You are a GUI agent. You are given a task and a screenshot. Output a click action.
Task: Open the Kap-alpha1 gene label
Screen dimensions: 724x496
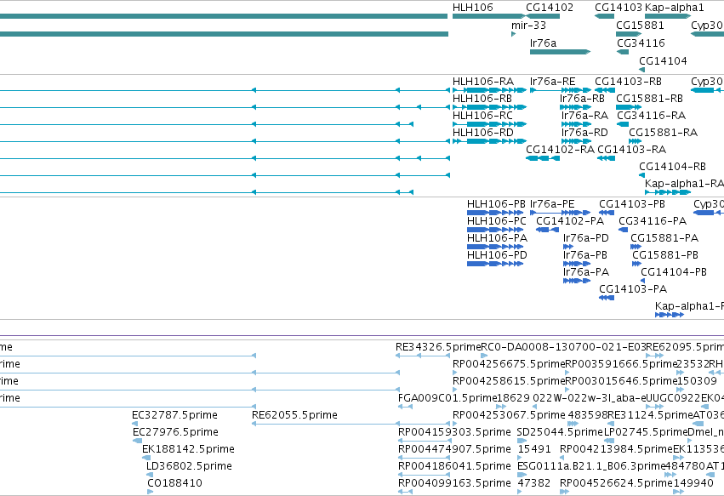click(x=674, y=8)
